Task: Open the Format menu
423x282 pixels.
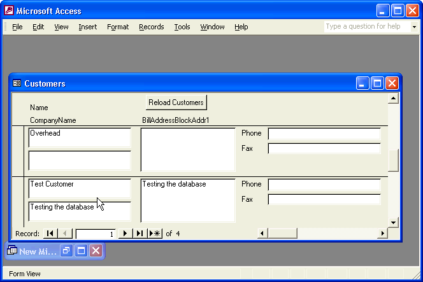Action: pyautogui.click(x=118, y=27)
